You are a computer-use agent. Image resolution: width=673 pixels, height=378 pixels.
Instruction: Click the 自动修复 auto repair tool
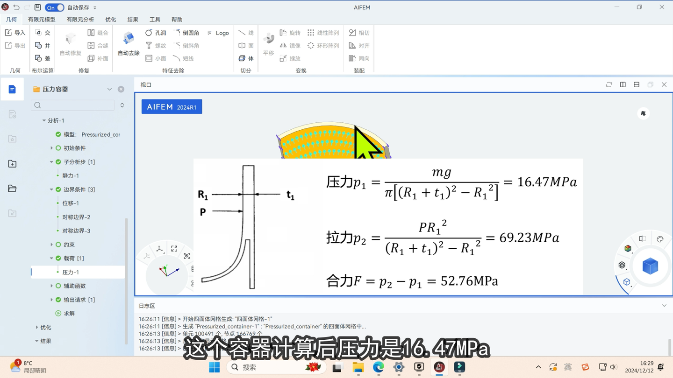coord(71,44)
